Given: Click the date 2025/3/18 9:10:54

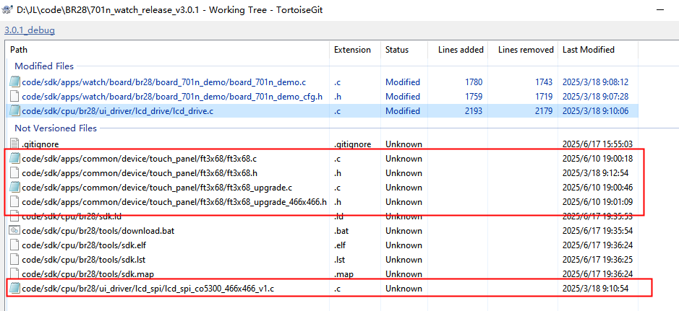Looking at the screenshot, I should tap(595, 288).
